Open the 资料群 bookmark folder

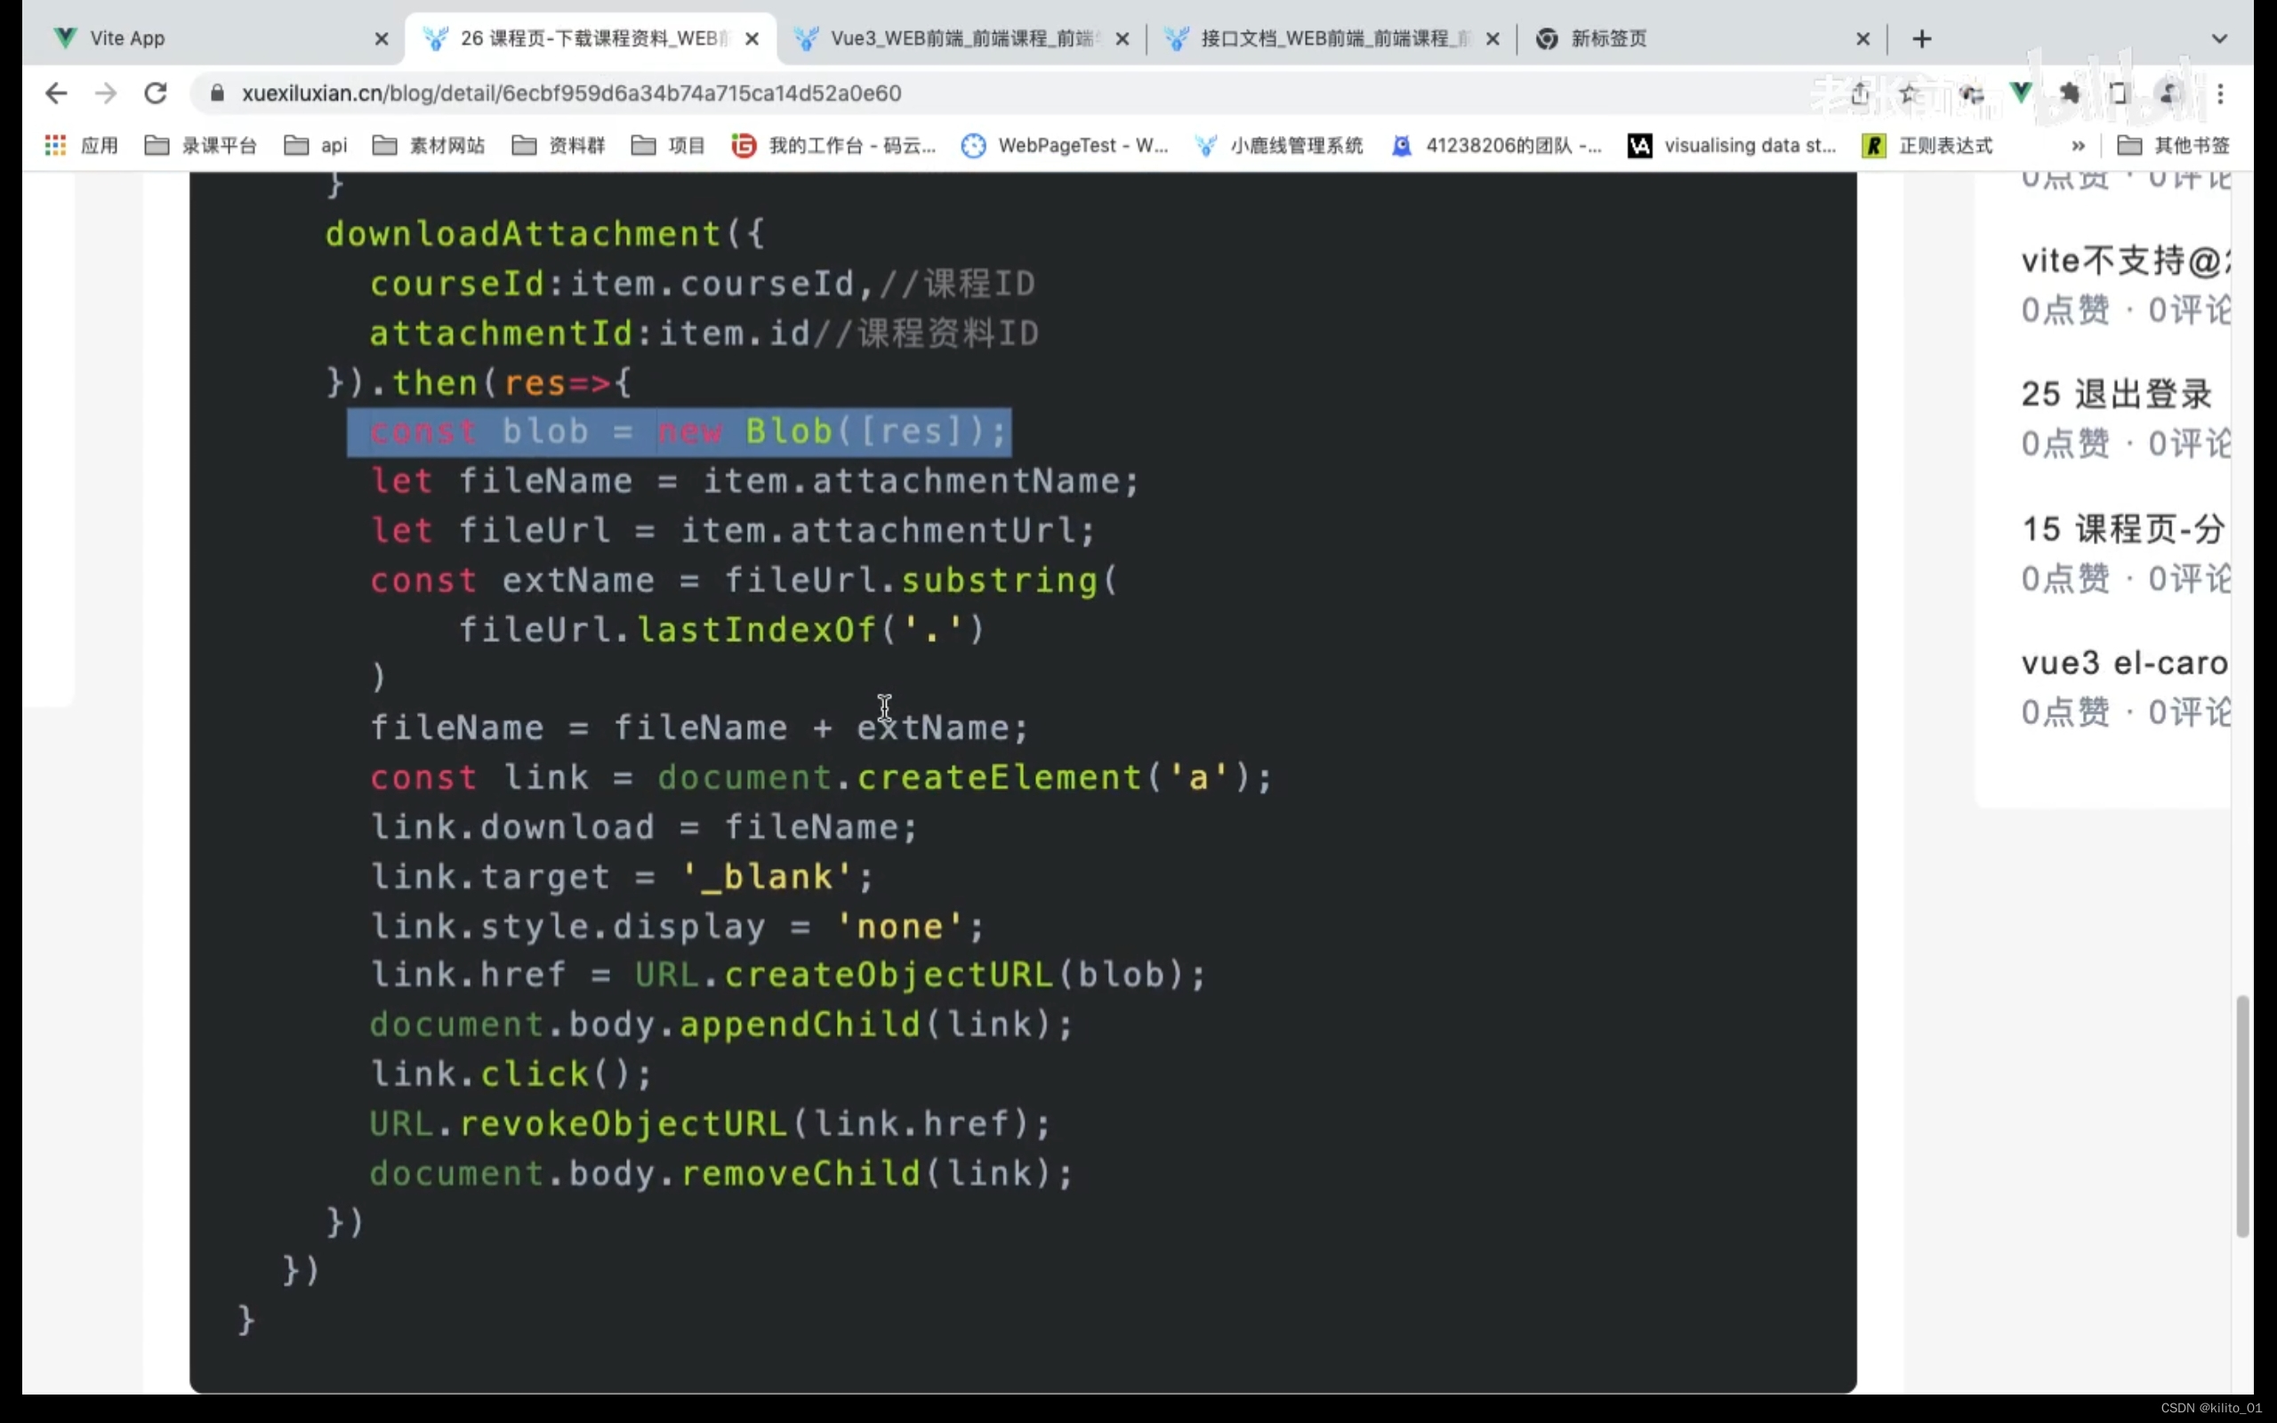coord(559,145)
